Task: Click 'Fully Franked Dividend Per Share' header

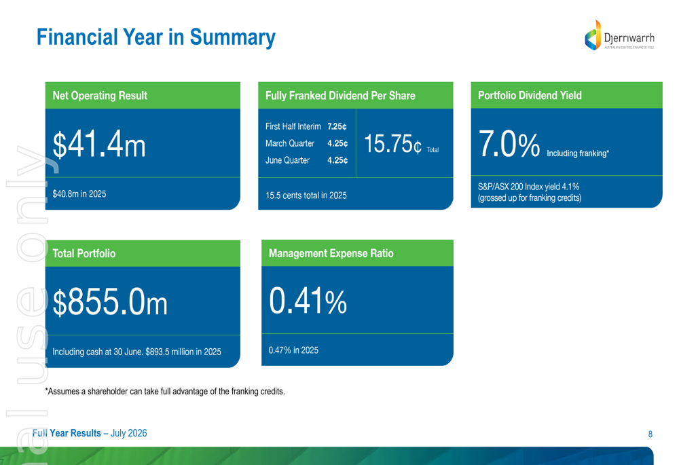Action: coord(356,95)
